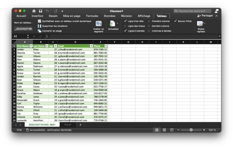Open the First Name filter dropdown
This screenshot has width=233, height=148.
tap(31, 46)
